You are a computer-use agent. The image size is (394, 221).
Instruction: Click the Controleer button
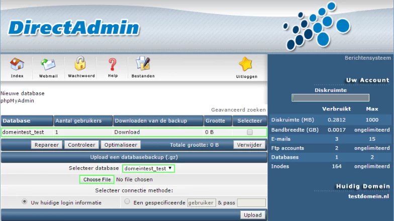point(81,145)
